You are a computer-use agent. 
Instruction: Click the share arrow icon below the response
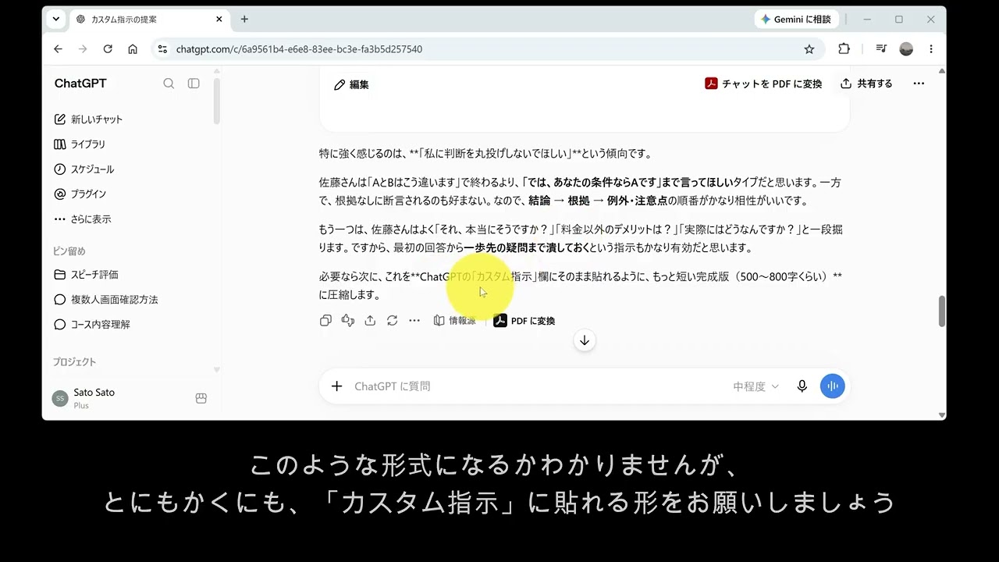[370, 320]
